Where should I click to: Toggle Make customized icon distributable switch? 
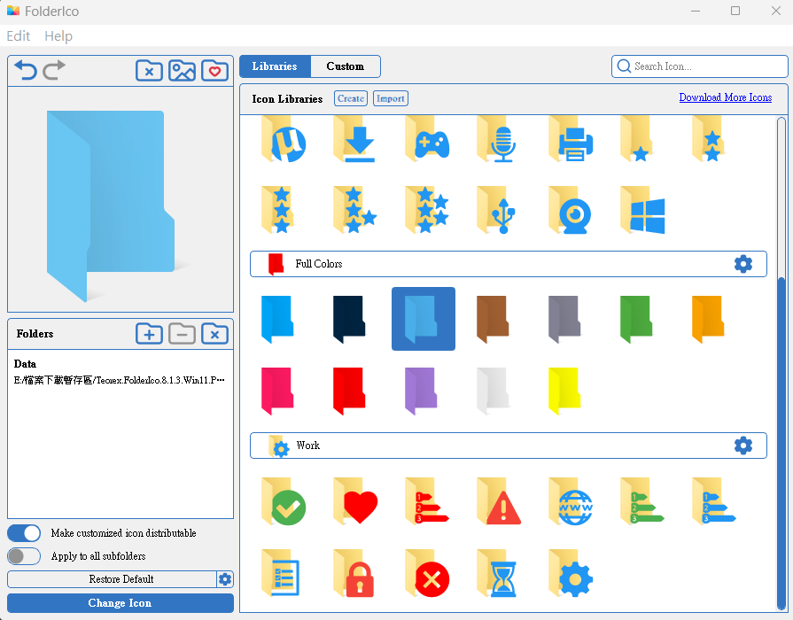point(24,533)
